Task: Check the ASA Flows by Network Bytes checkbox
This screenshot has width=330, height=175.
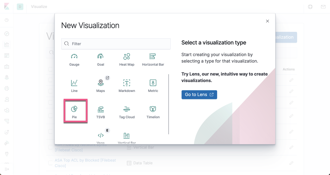Action: (x=50, y=147)
